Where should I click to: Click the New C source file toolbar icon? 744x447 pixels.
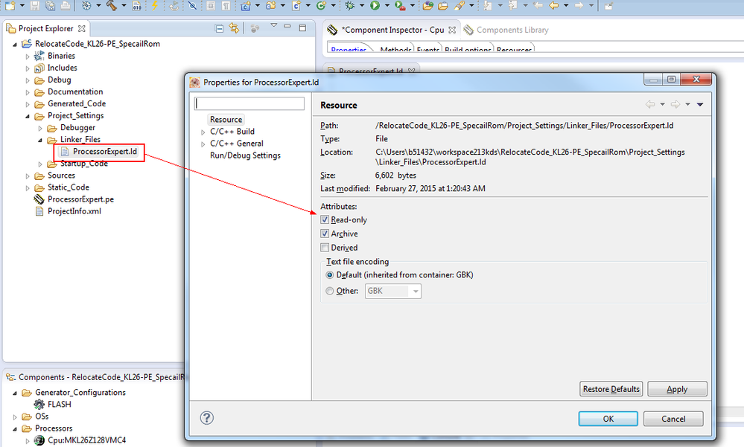tap(296, 6)
